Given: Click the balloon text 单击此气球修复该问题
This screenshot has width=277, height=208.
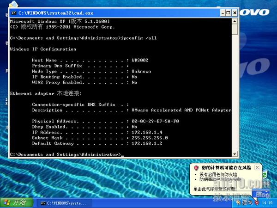Looking at the screenshot, I should pos(215,189).
